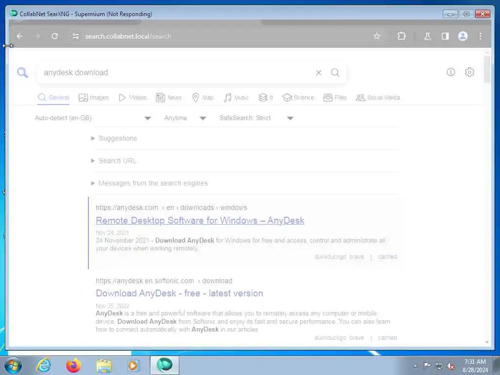Screen dimensions: 500x375
Task: Open the Extensions puzzle icon
Action: 401,36
